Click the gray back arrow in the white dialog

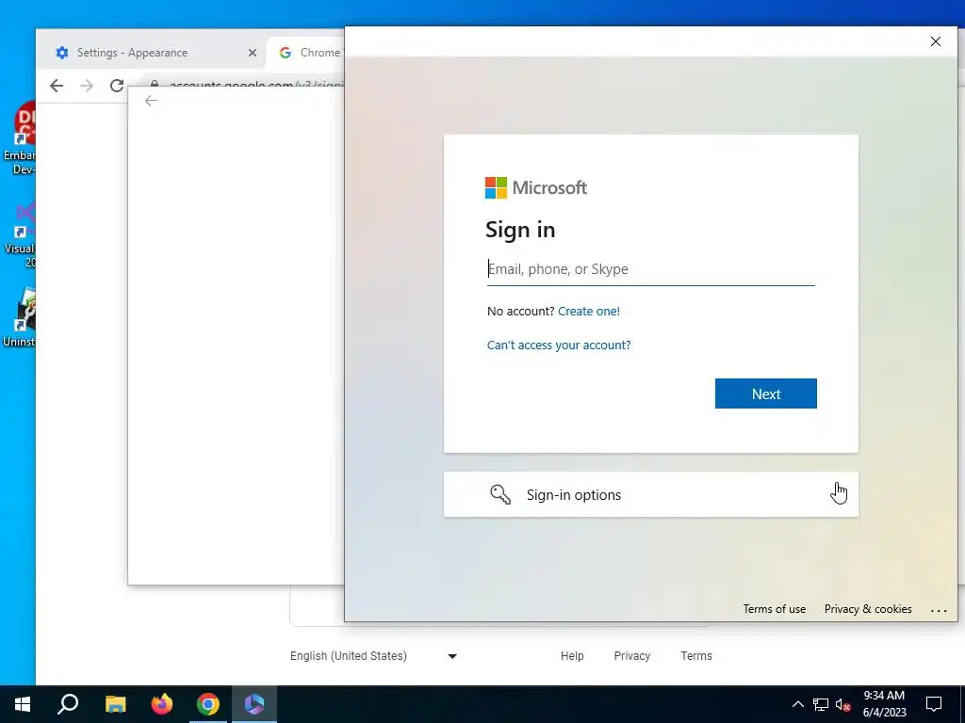152,101
